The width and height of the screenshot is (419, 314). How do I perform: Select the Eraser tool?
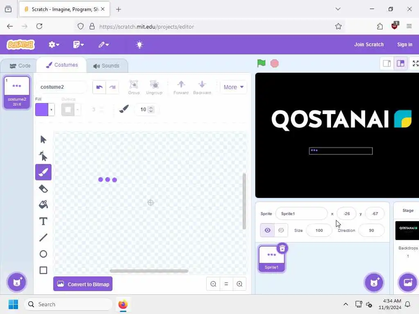pyautogui.click(x=43, y=189)
